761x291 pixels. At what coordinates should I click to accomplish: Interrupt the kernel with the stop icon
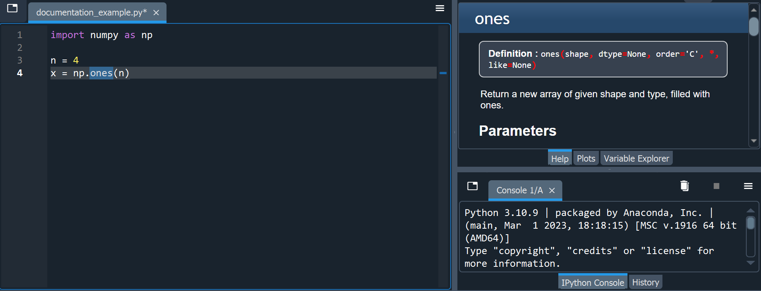pos(716,186)
